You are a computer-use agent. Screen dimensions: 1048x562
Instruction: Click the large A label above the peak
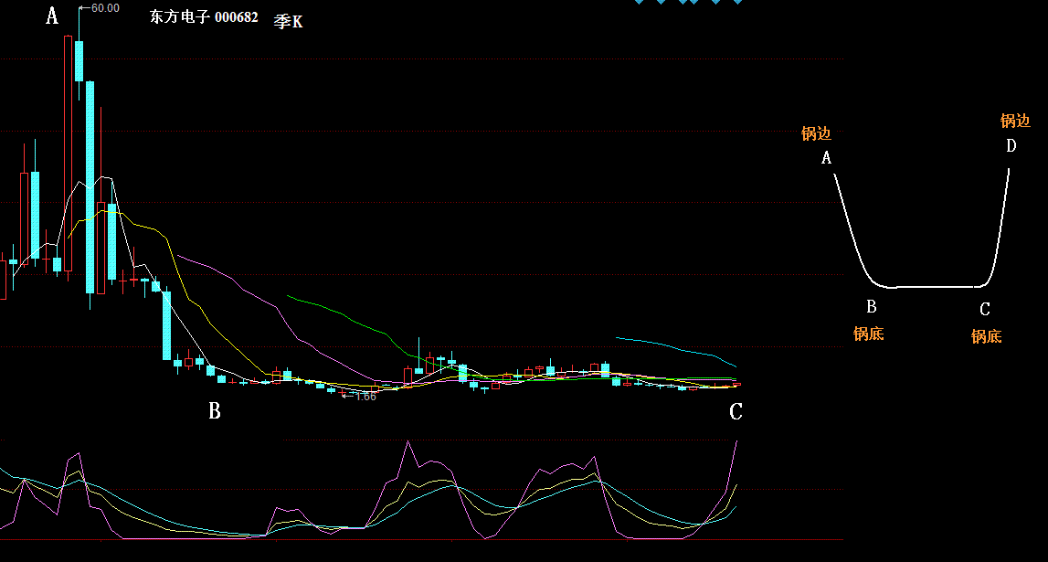[x=52, y=16]
